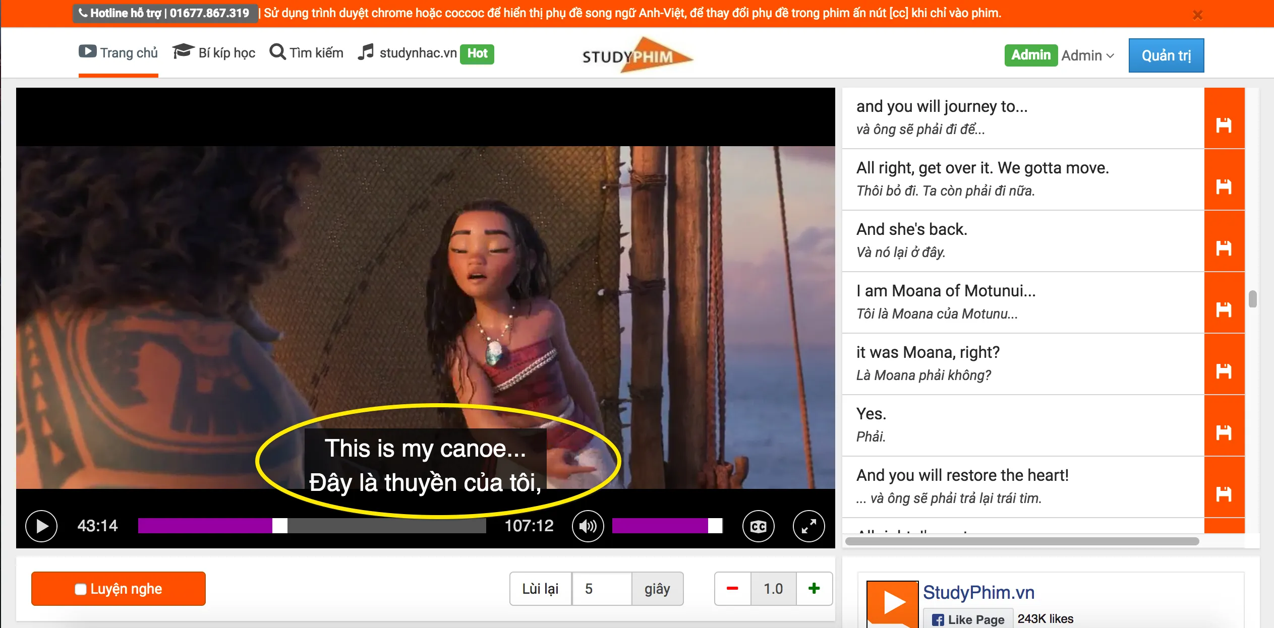
Task: Enter fullscreen with the expand arrows icon
Action: [808, 526]
